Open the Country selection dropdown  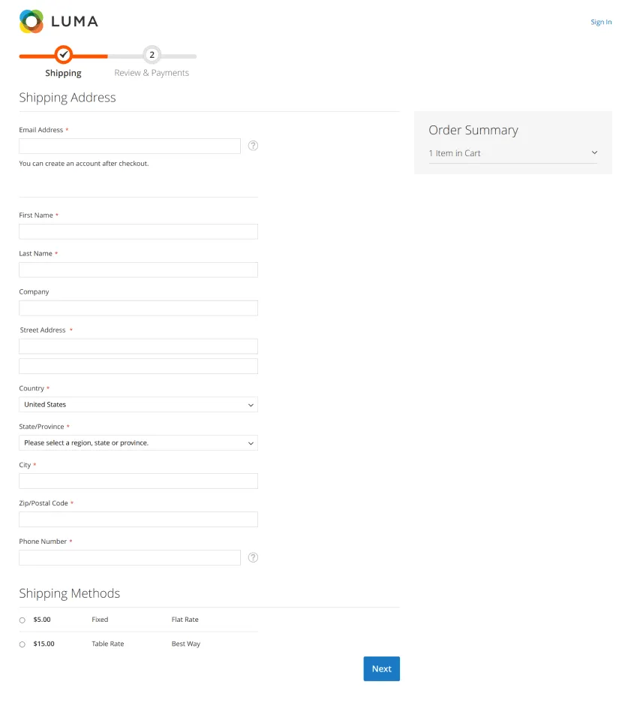(138, 404)
